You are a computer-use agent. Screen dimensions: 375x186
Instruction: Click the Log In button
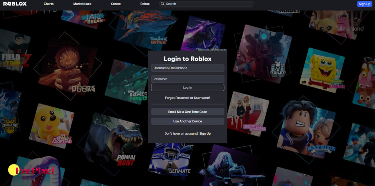tap(187, 88)
